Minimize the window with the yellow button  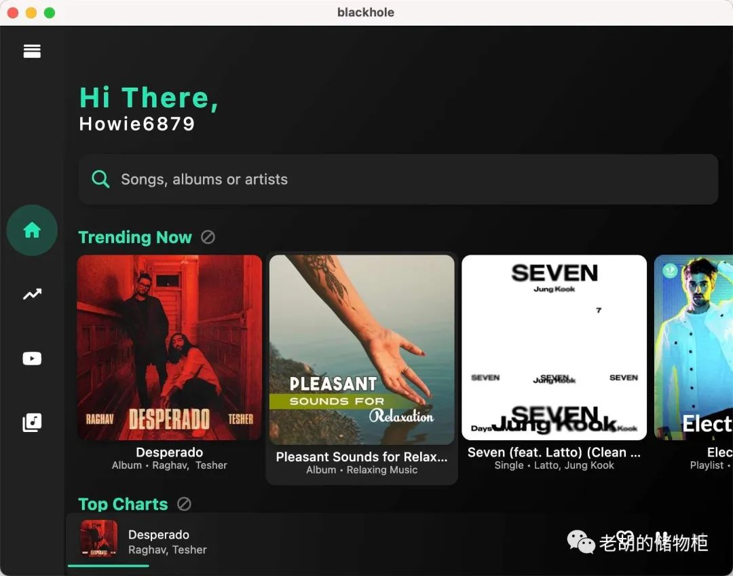pyautogui.click(x=31, y=13)
